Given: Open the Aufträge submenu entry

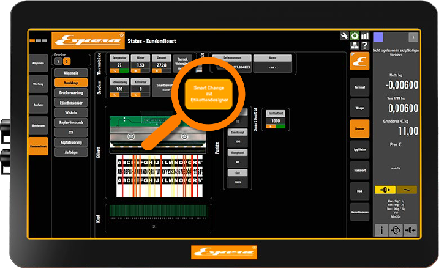Looking at the screenshot, I should click(x=71, y=152).
